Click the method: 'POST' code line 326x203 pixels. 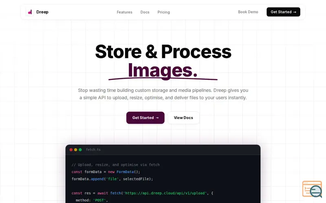pyautogui.click(x=92, y=200)
